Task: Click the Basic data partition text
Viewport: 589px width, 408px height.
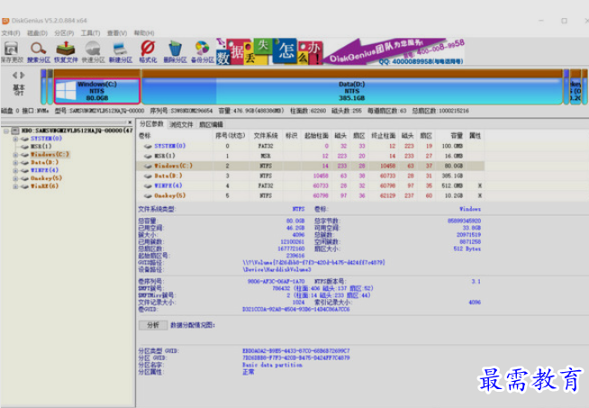Action: (272, 365)
